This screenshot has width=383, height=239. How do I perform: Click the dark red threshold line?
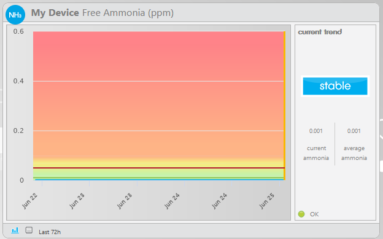pyautogui.click(x=159, y=168)
